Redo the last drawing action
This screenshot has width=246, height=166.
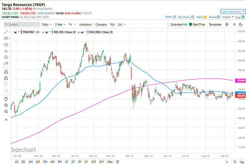pyautogui.click(x=6, y=91)
